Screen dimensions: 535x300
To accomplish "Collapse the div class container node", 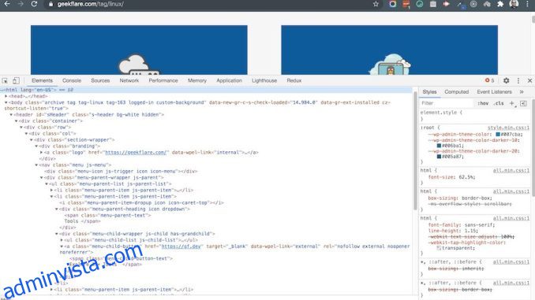I will click(x=16, y=121).
